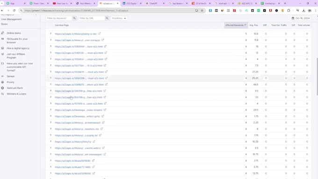Image resolution: width=318 pixels, height=179 pixels.
Task: Open external link icon for 1149726 URL
Action: (106, 53)
